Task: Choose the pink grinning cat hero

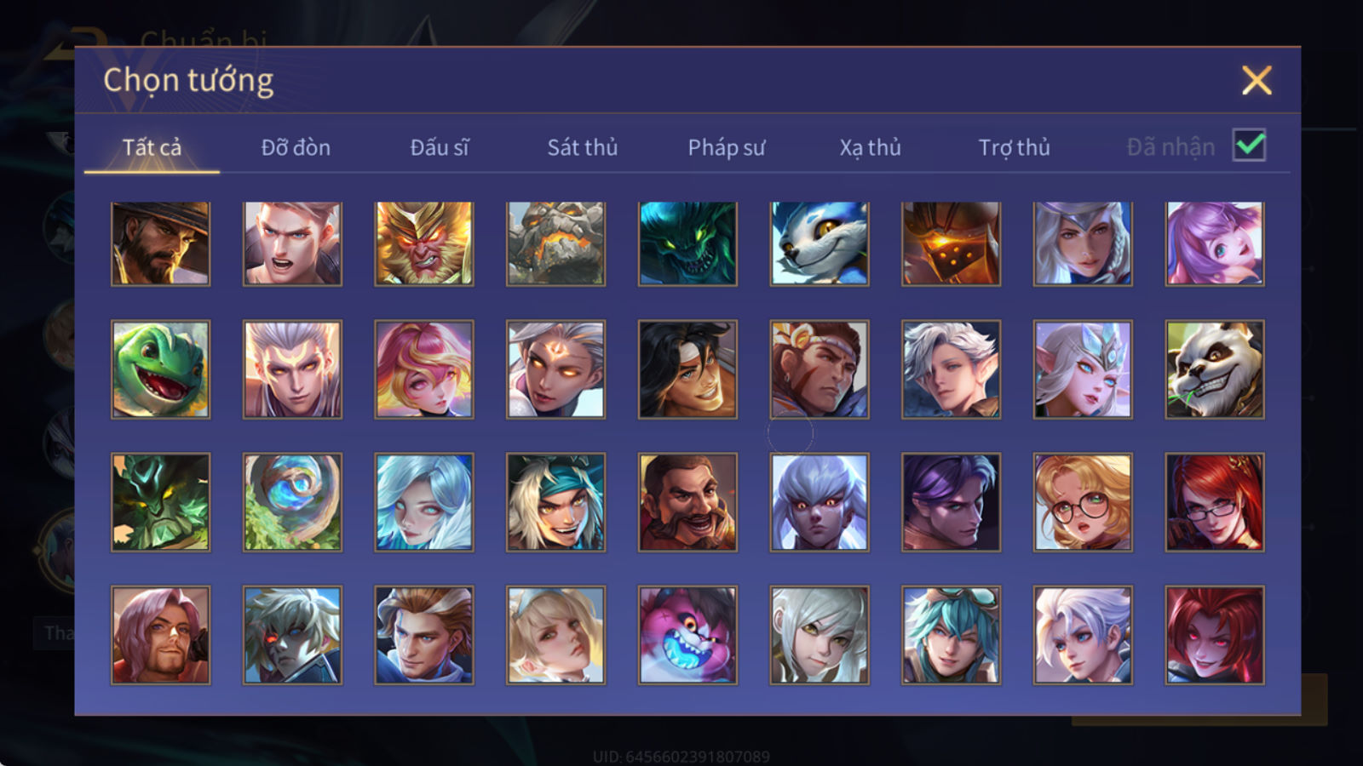Action: 687,635
